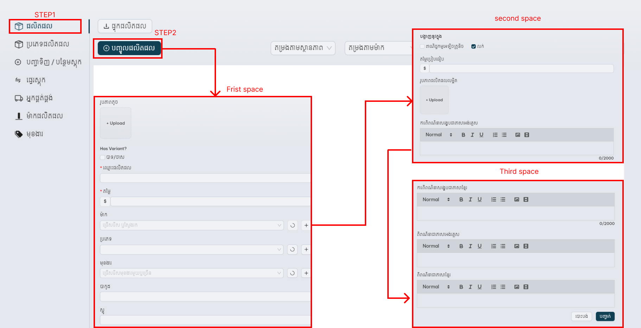Click numbered list icon in the bottom Khmer description editor
Viewport: 641px width, 328px height.
coord(494,287)
